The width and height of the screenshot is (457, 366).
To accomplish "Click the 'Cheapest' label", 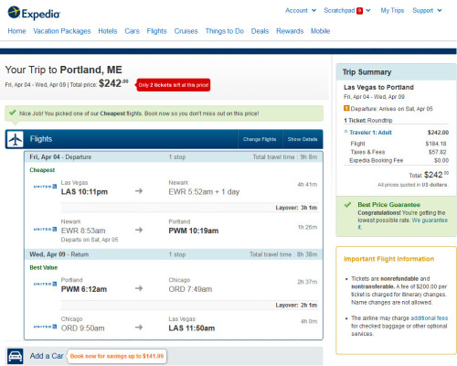I will pos(42,170).
